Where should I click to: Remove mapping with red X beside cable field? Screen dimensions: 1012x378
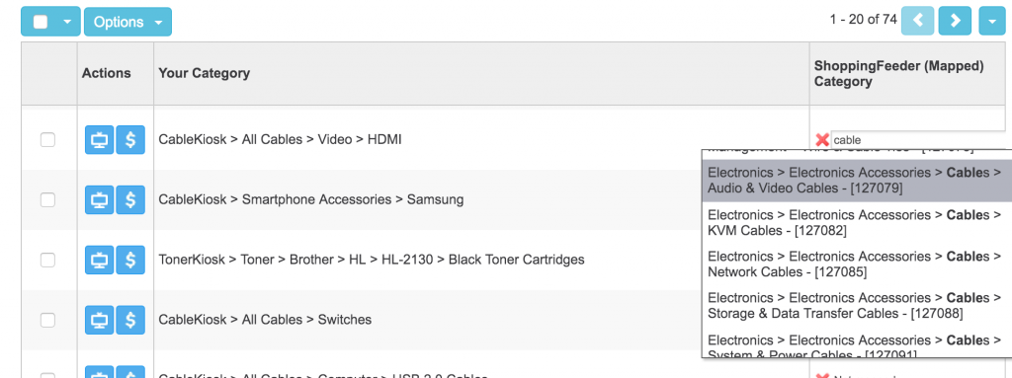tap(821, 139)
